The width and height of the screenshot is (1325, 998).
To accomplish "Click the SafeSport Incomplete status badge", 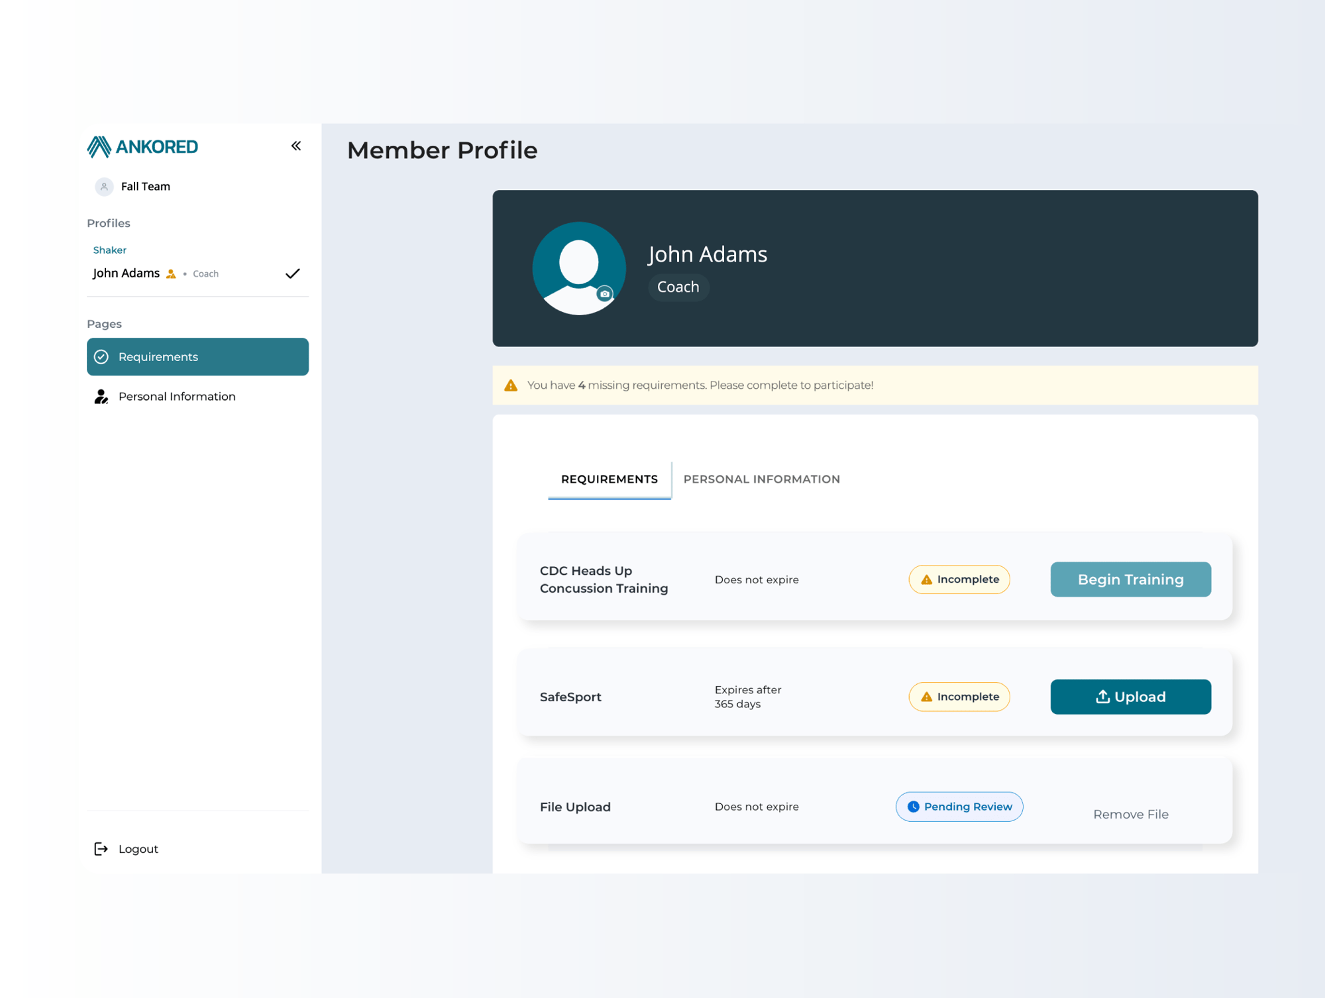I will [959, 697].
